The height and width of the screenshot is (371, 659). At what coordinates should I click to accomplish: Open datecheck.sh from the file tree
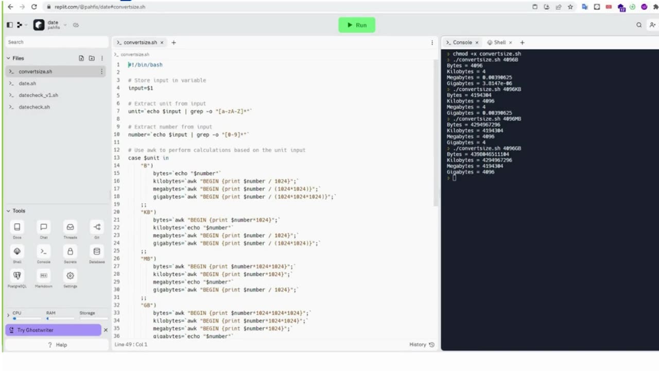[56, 107]
